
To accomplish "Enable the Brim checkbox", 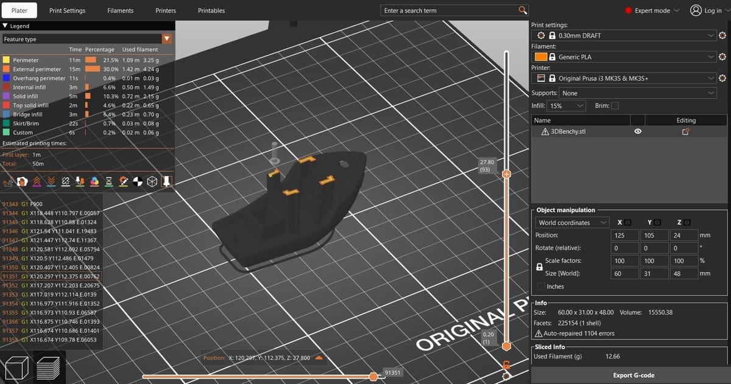I will click(615, 106).
